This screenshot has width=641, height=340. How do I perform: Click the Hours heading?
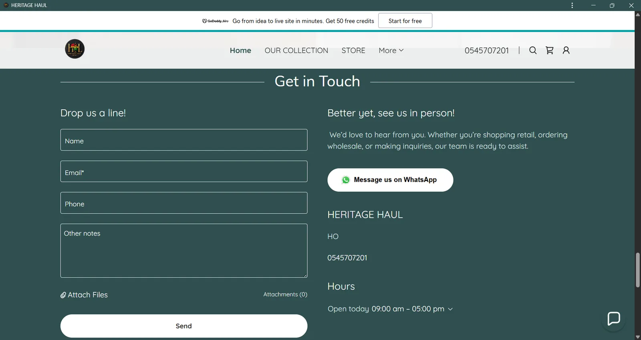tap(341, 286)
